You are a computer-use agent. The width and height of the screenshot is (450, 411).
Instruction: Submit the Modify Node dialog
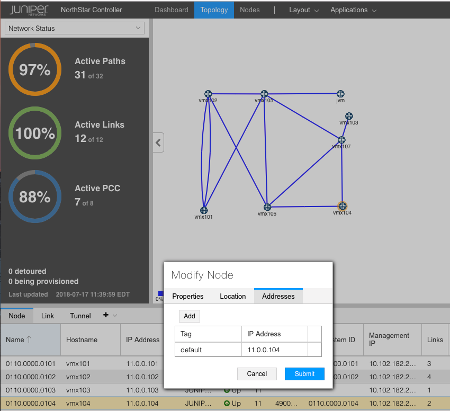(304, 373)
